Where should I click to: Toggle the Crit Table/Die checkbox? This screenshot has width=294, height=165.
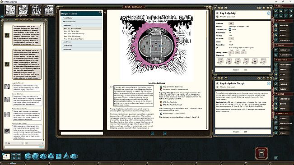(x=230, y=29)
